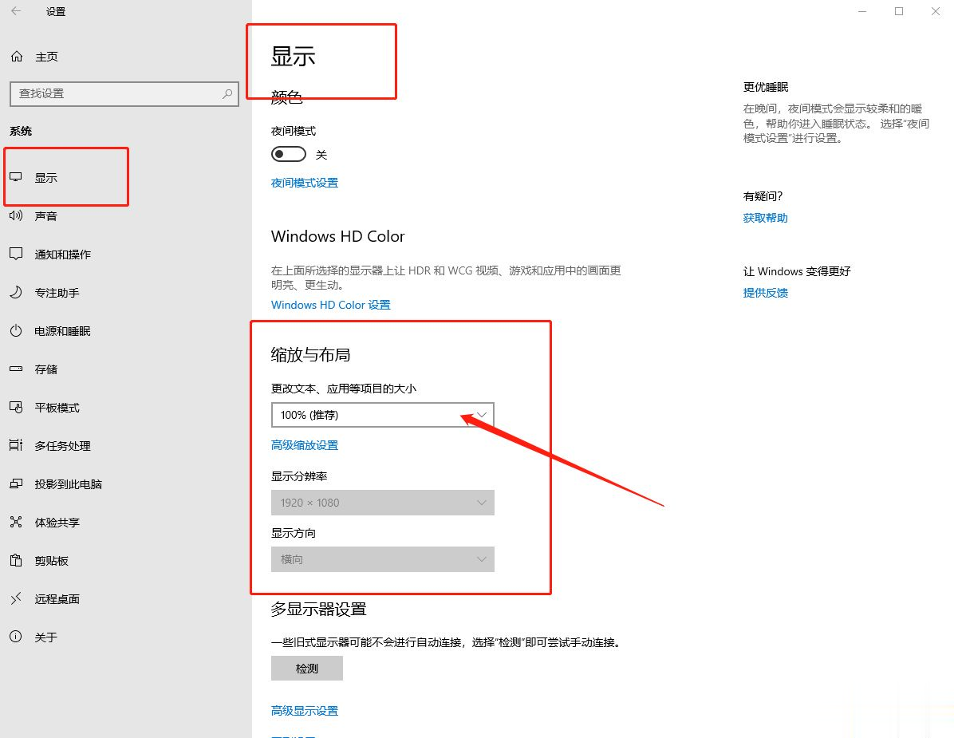Image resolution: width=954 pixels, height=738 pixels.
Task: Go to 平板模式 in sidebar
Action: pyautogui.click(x=57, y=408)
